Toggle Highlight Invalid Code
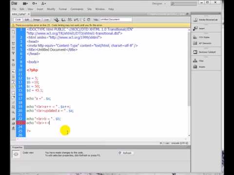234x175 pixels. click(x=14, y=77)
